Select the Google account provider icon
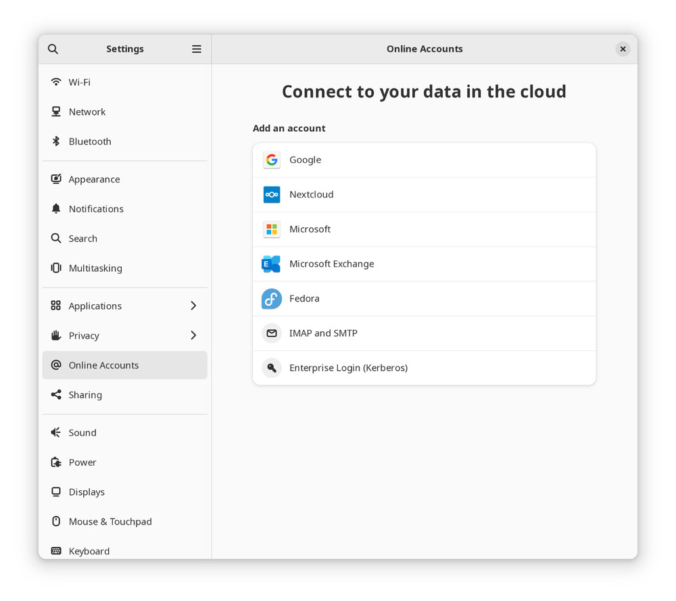The width and height of the screenshot is (676, 601). click(271, 160)
